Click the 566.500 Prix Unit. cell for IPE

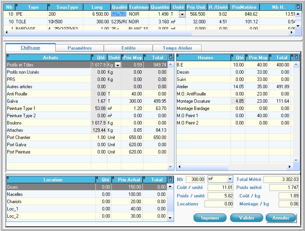197,14
